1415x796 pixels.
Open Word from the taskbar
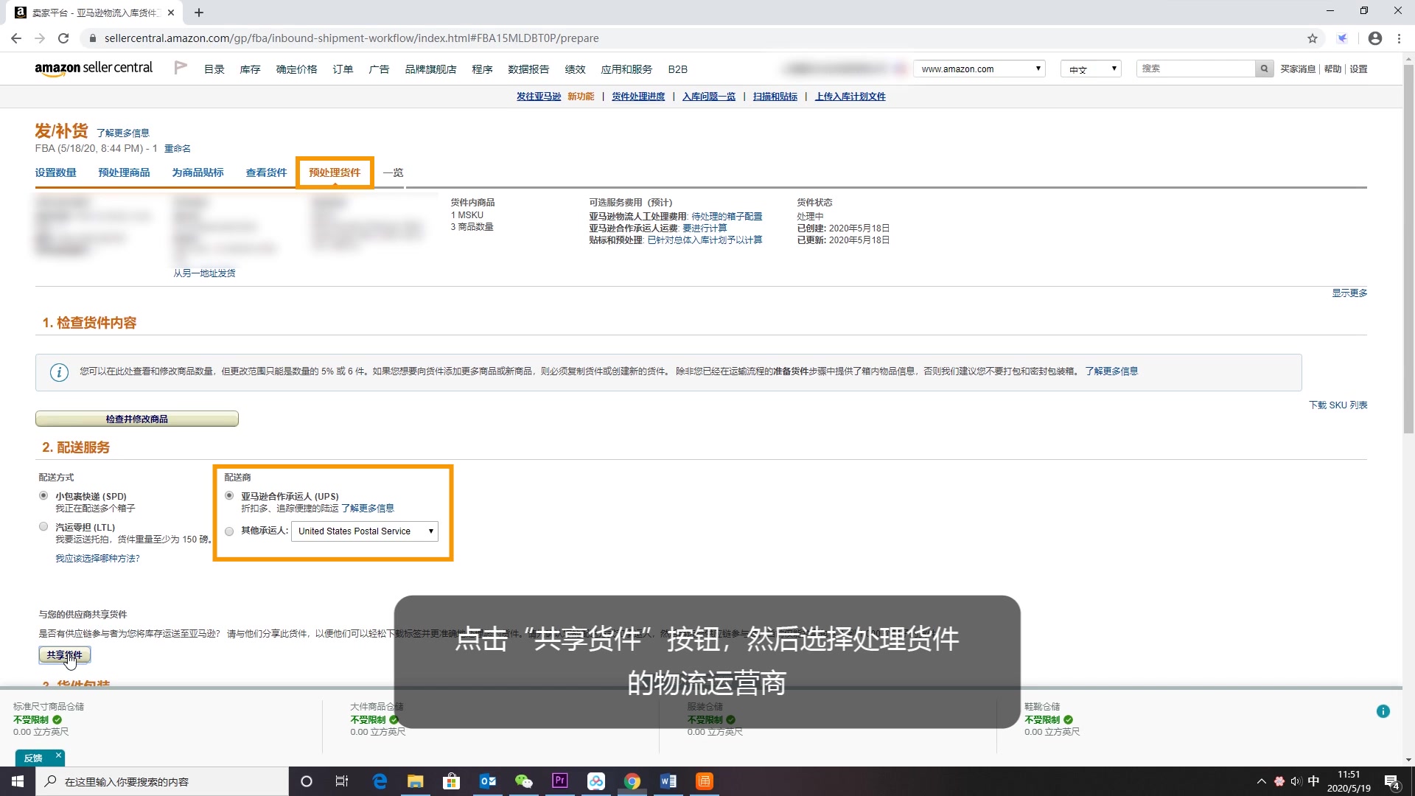tap(668, 781)
